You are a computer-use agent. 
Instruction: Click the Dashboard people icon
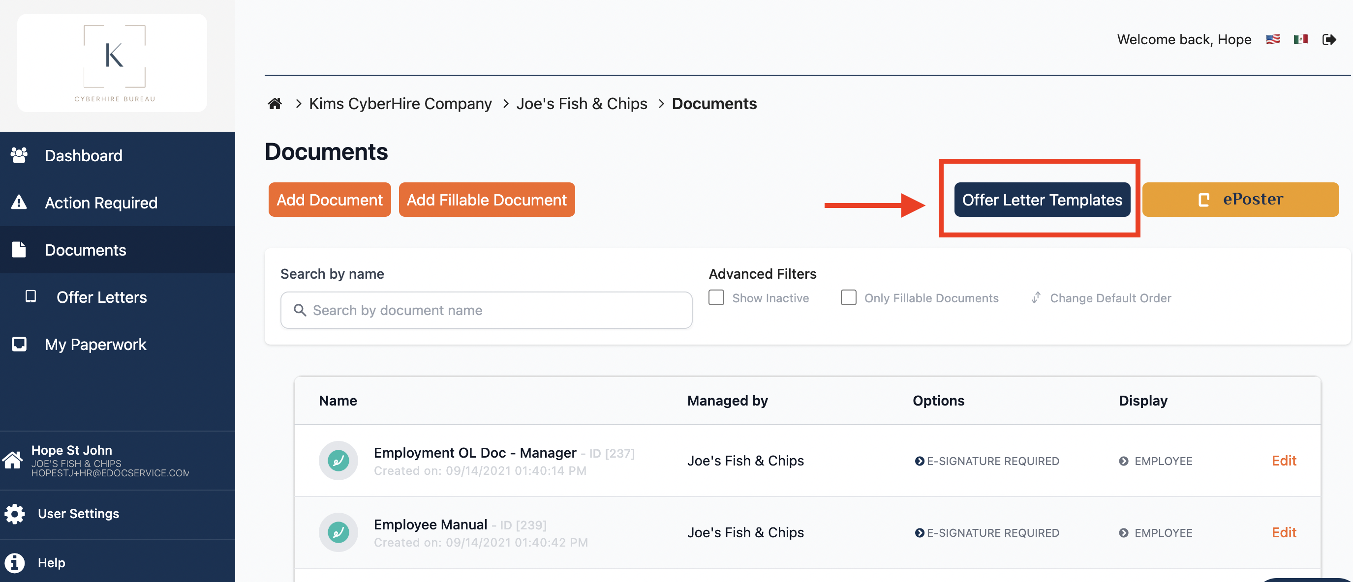(19, 155)
